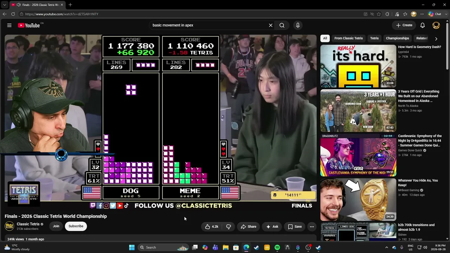Open the favorites list icon
This screenshot has height=253, width=450.
click(x=405, y=14)
